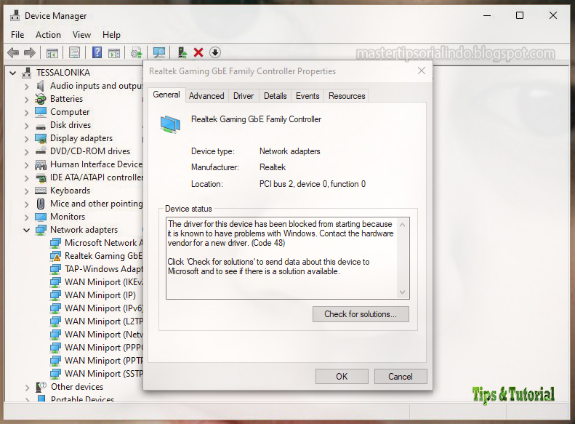The height and width of the screenshot is (424, 575).
Task: Click the Monitors icon
Action: pos(41,217)
